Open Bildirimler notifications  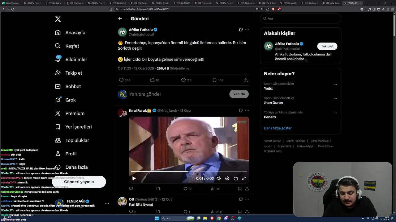pos(71,60)
